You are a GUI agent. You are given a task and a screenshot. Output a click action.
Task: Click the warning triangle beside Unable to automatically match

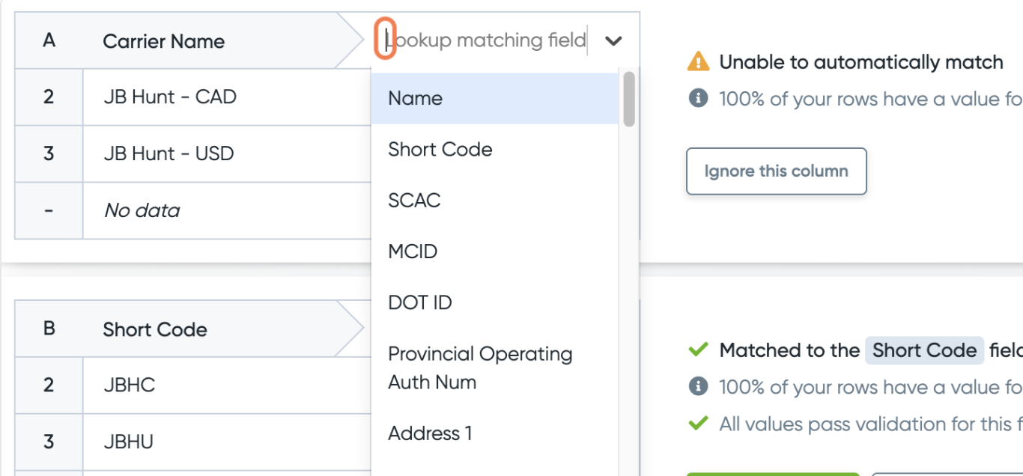[698, 61]
